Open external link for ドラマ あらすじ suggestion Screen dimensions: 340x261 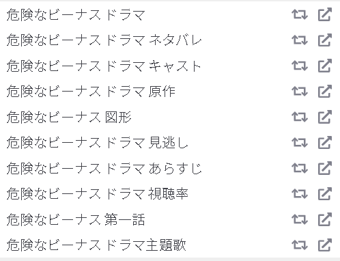pyautogui.click(x=325, y=168)
